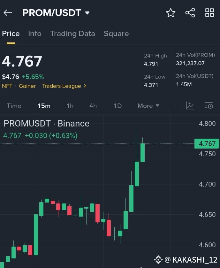Click the Gainer tag link
This screenshot has width=220, height=268.
(x=27, y=86)
